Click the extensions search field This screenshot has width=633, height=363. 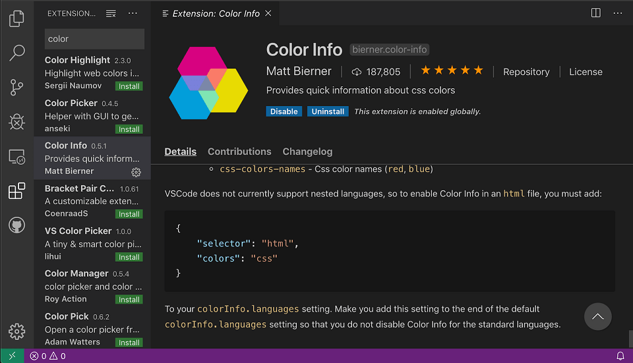pos(94,39)
